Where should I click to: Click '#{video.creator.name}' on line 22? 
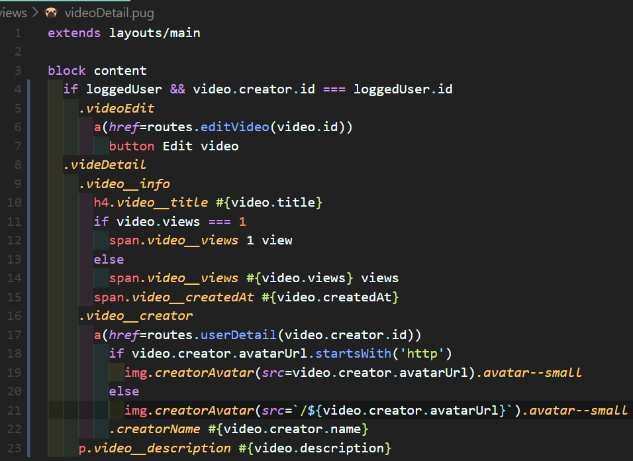288,429
